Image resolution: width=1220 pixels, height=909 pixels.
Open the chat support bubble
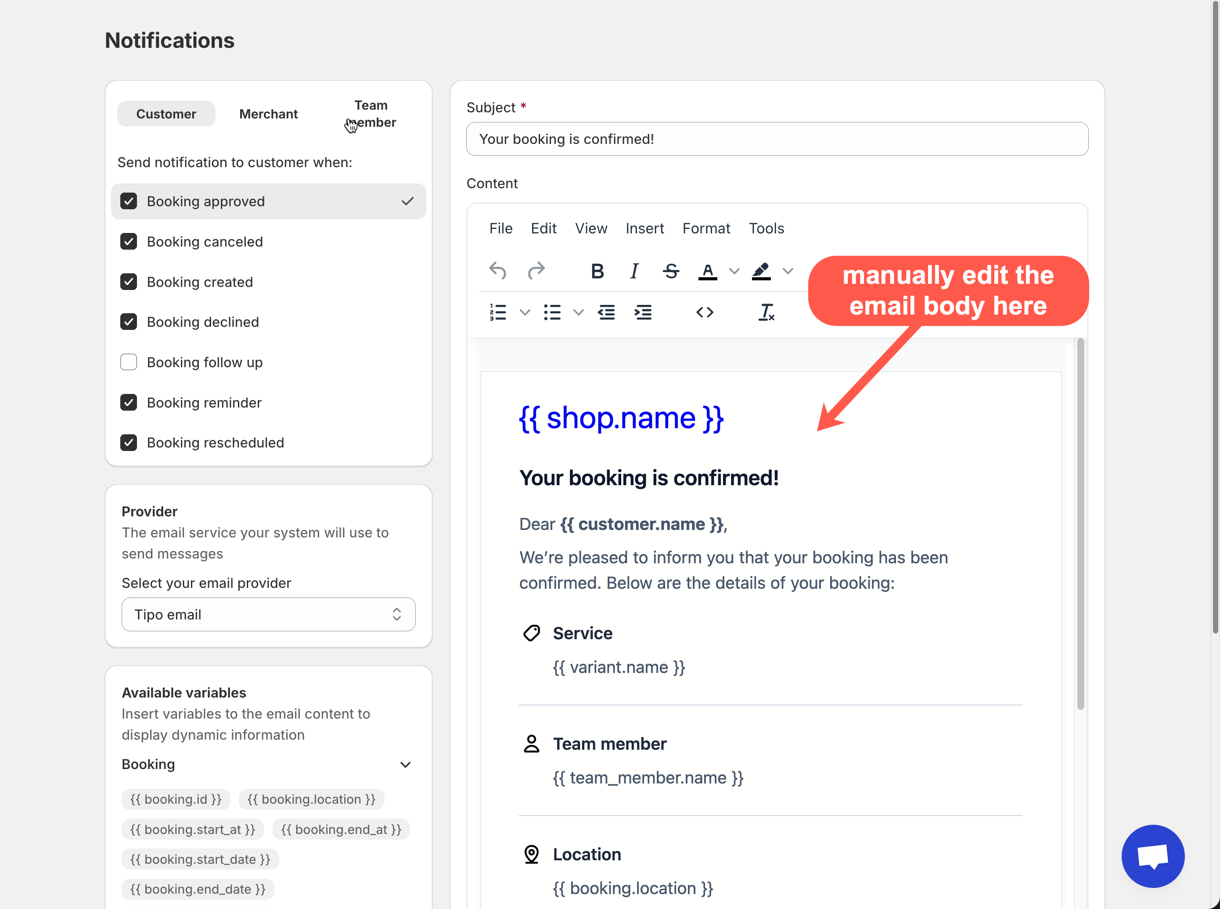(x=1153, y=856)
